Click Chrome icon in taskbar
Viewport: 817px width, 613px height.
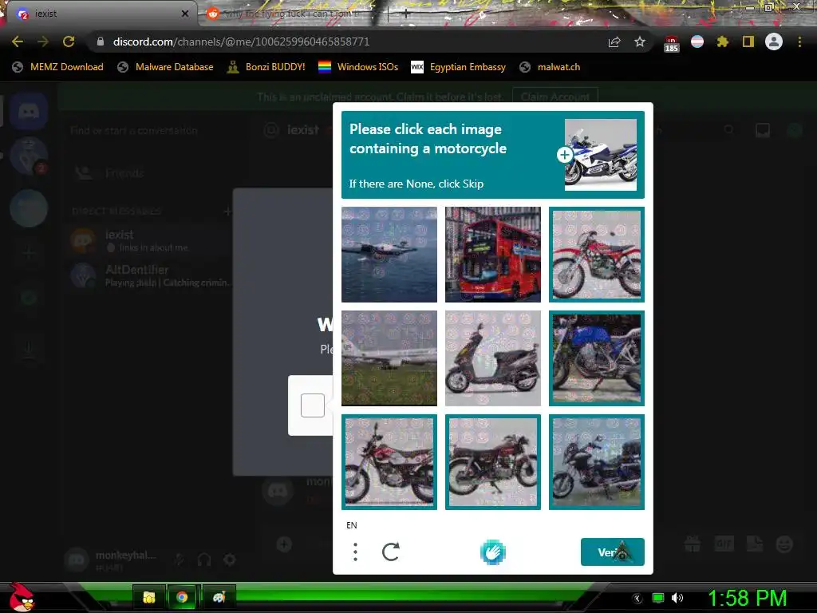tap(182, 597)
